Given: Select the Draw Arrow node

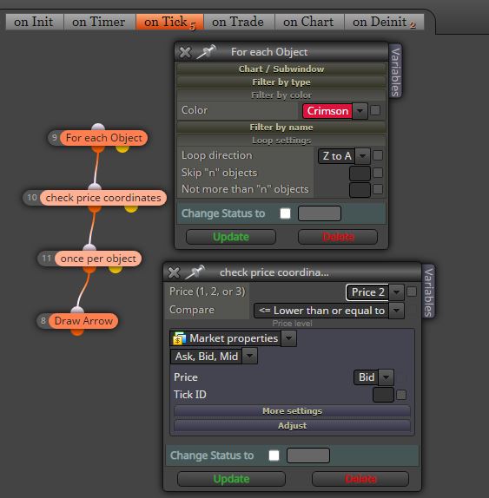Looking at the screenshot, I should point(83,321).
